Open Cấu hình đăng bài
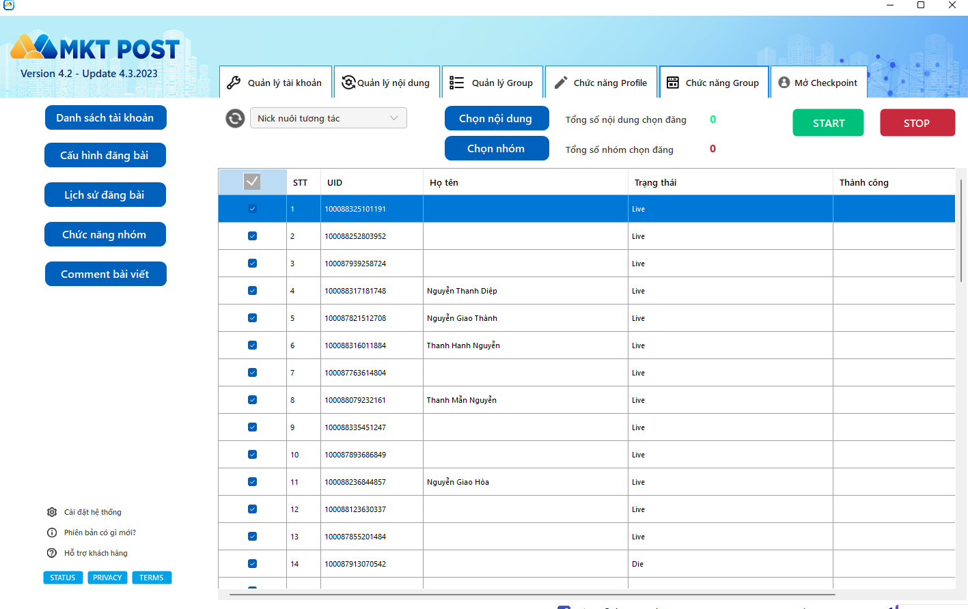The height and width of the screenshot is (609, 968). 105,155
